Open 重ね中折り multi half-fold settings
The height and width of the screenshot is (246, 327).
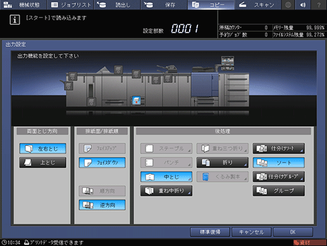(x=166, y=191)
